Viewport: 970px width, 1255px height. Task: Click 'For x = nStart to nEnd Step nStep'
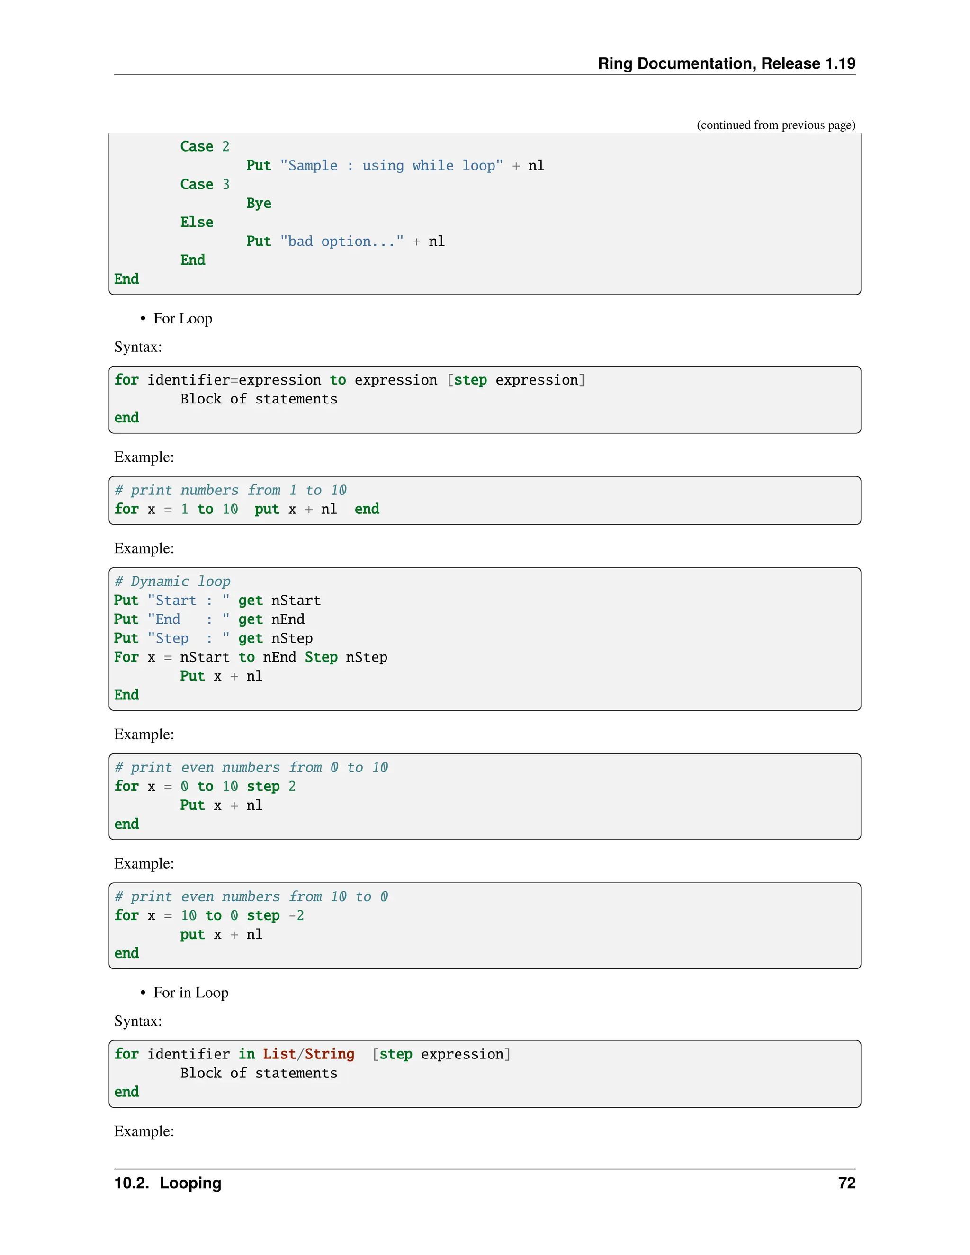point(251,657)
